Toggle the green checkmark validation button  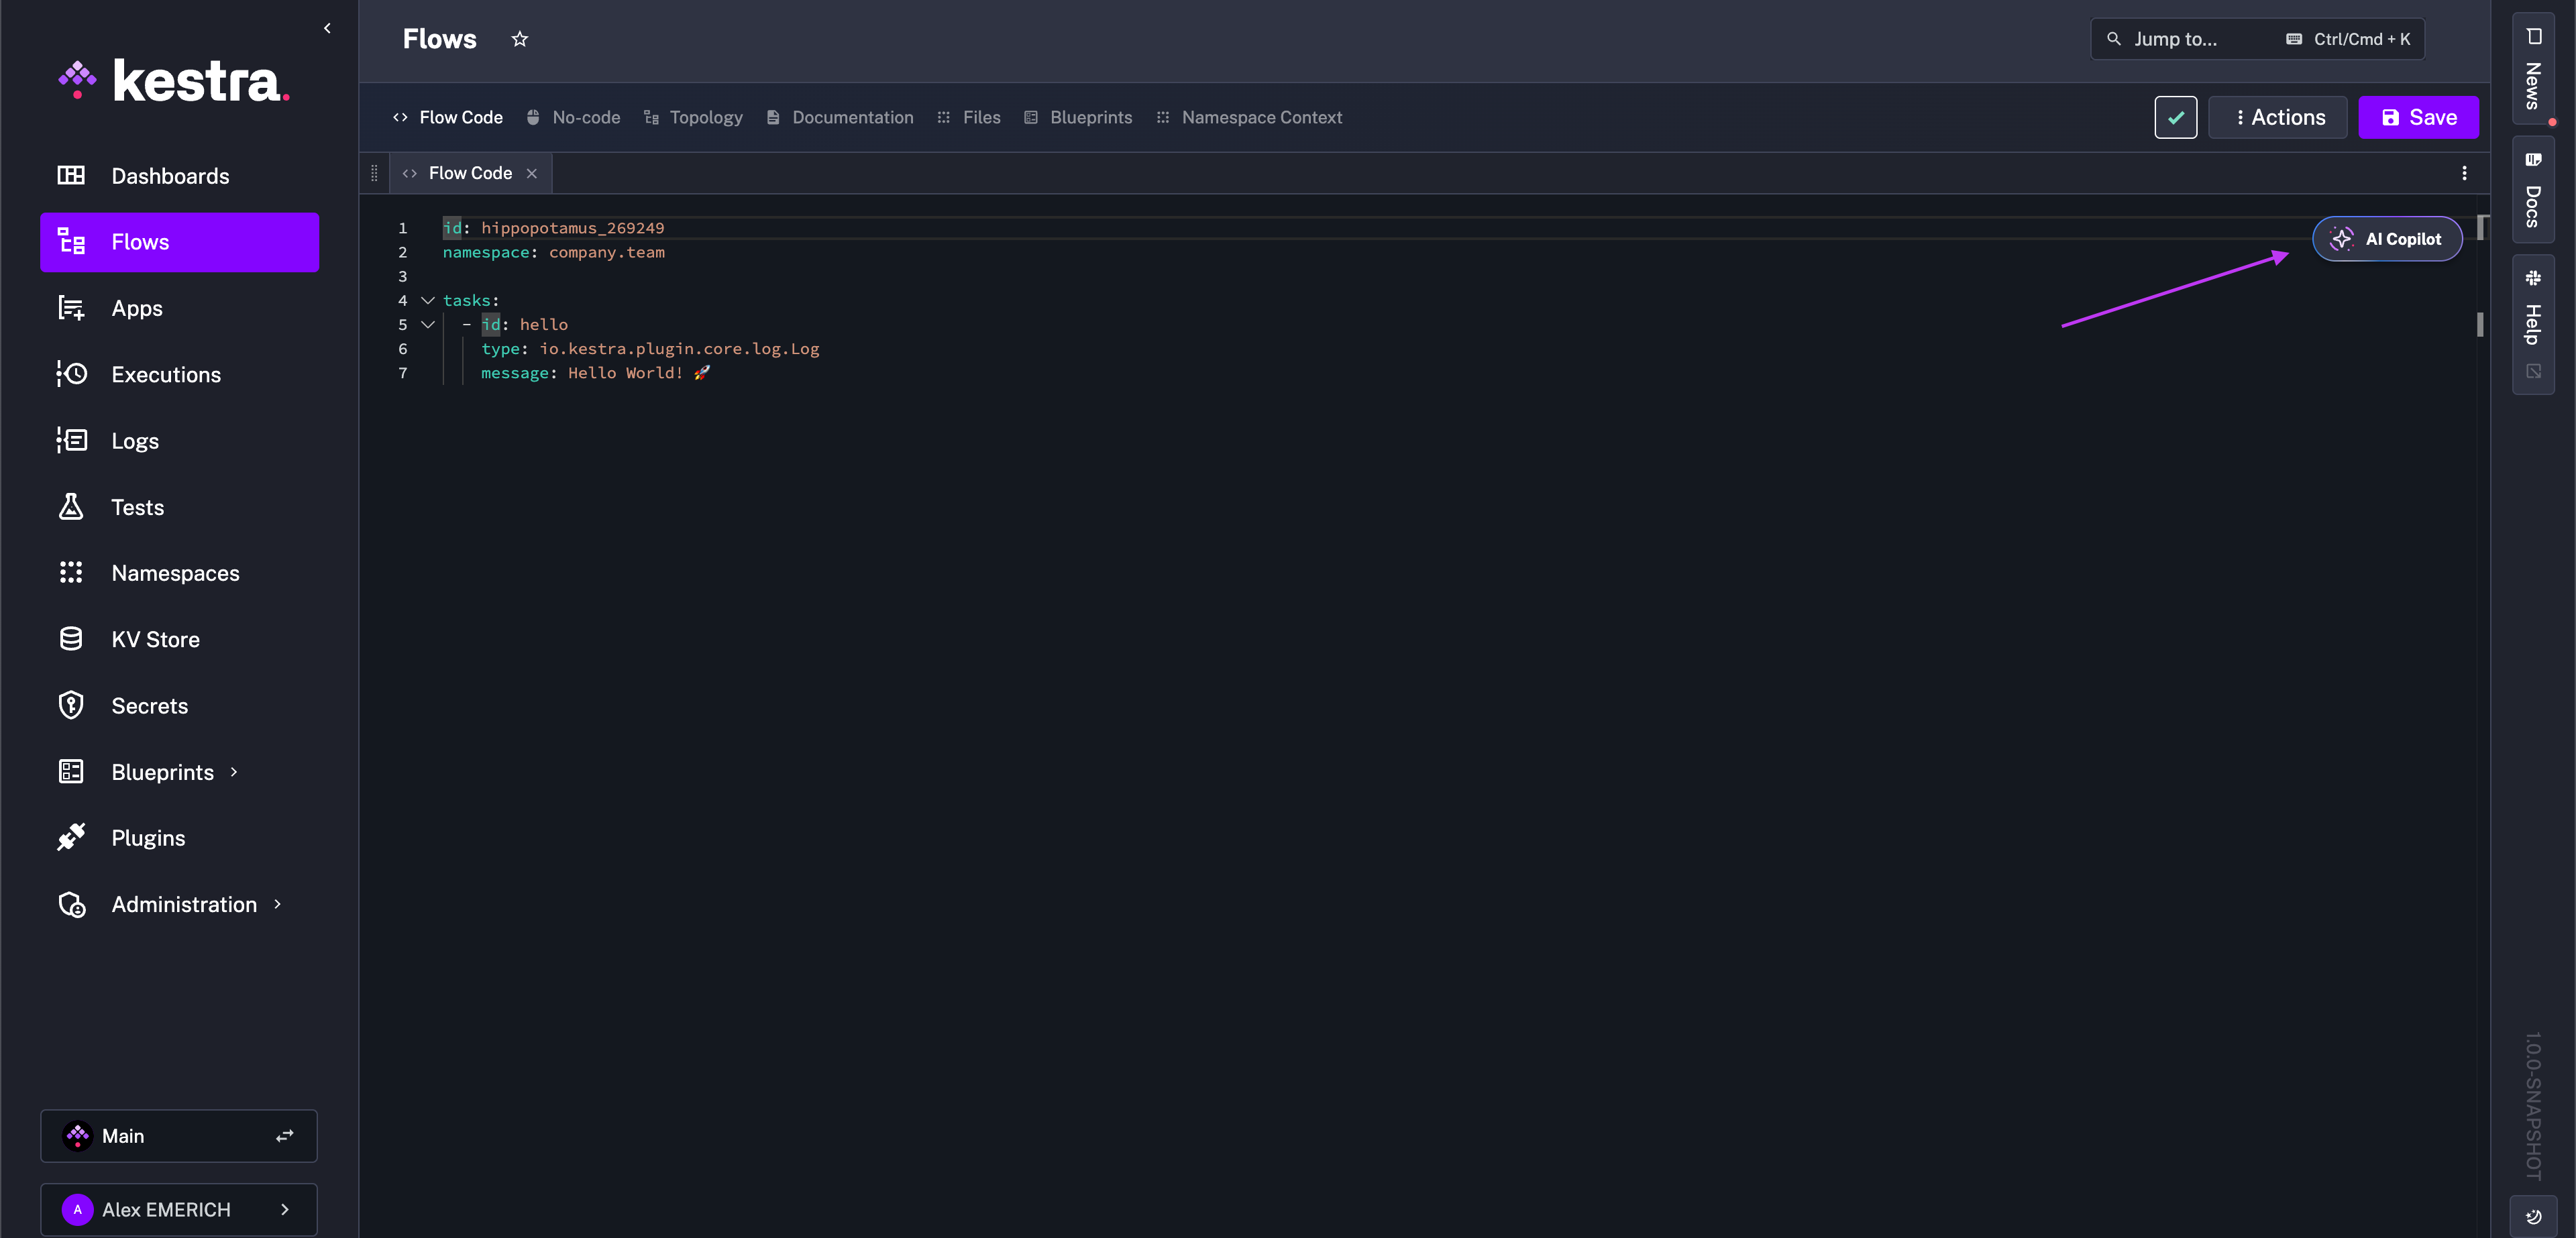click(2175, 118)
